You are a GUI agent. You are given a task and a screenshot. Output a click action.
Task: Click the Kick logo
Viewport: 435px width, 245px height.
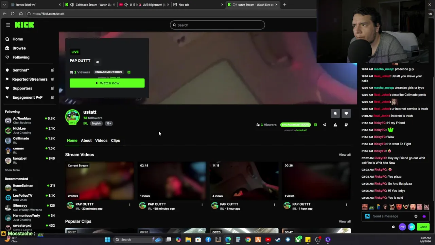(x=24, y=25)
